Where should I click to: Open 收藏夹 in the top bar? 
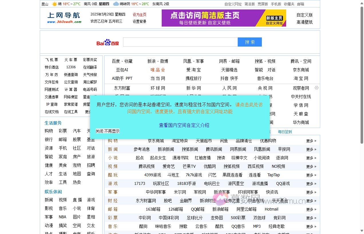pos(290,4)
